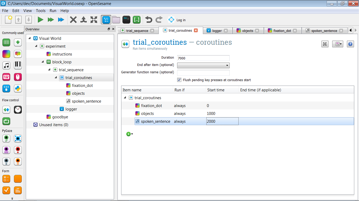359x201 pixels.
Task: Open the Tools menu
Action: tap(41, 11)
